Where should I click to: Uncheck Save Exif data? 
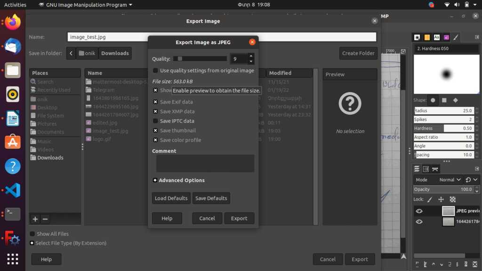[x=155, y=102]
